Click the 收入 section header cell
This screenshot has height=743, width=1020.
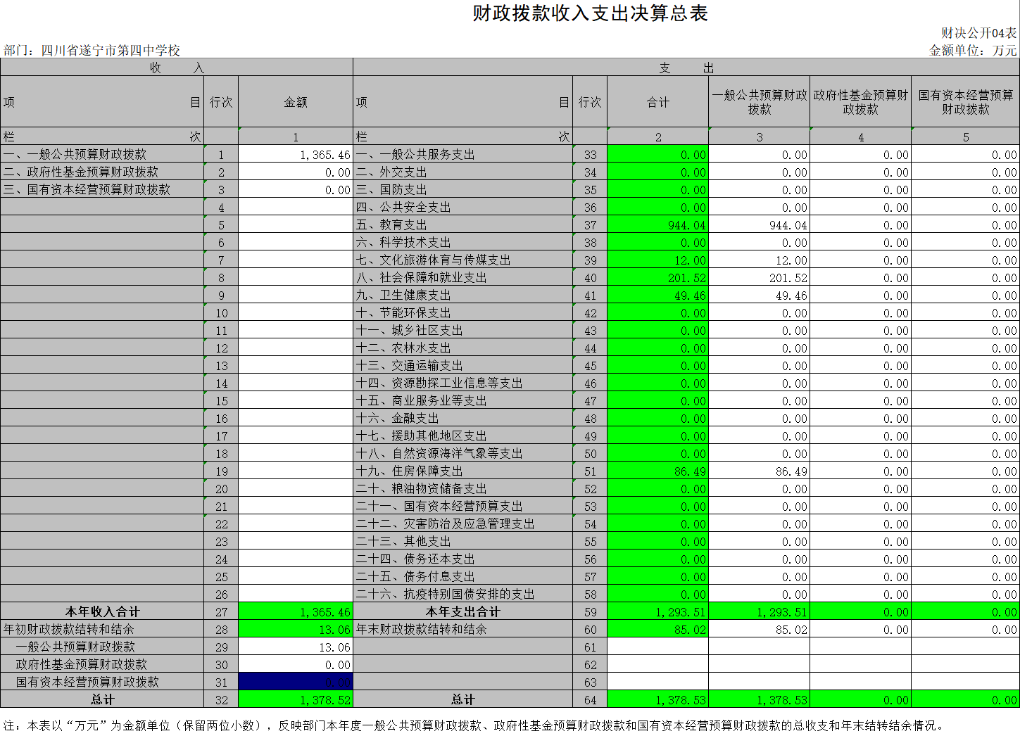pos(176,68)
